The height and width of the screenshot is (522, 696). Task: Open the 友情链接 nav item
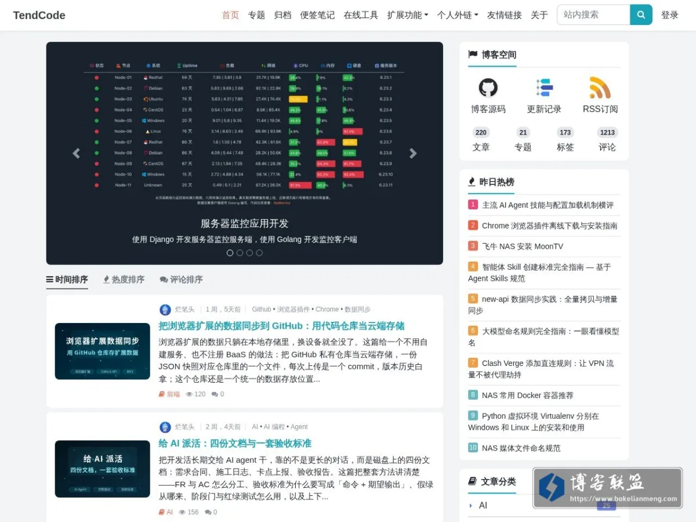505,15
